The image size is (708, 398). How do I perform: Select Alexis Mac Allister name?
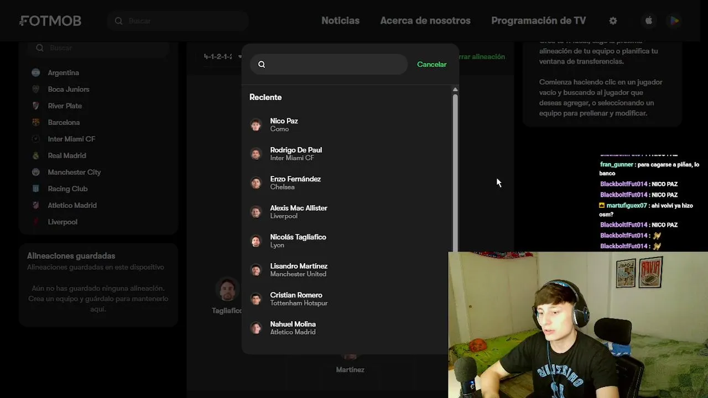(299, 208)
